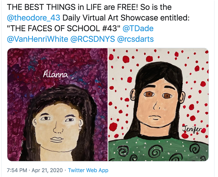Select the Apr 21, 2020 date text
This screenshot has height=177, width=218.
47,170
